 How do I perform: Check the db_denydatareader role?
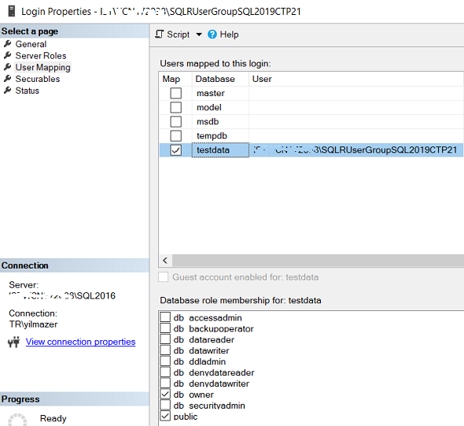point(165,372)
